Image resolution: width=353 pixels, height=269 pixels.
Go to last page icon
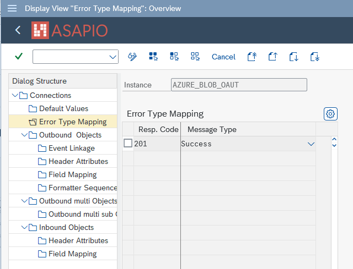tap(315, 57)
